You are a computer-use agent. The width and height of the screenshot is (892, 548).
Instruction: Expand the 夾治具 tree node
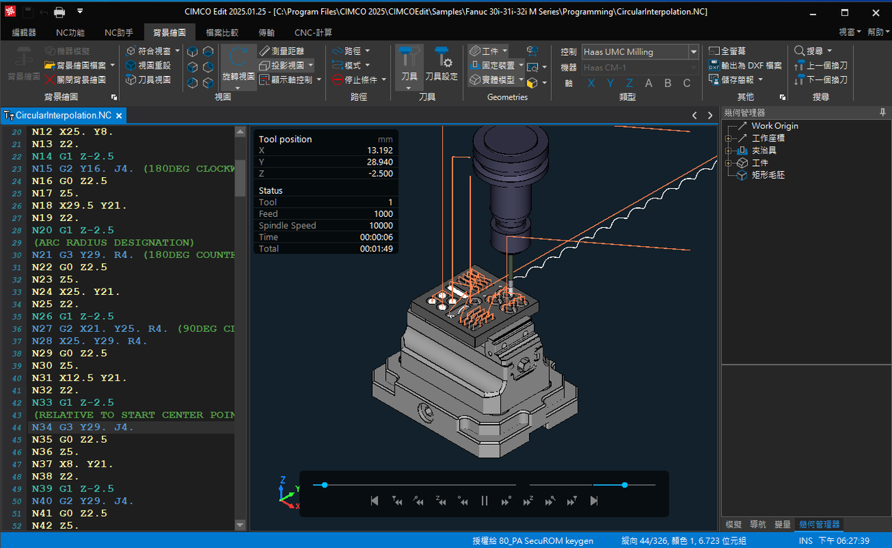[x=728, y=151]
